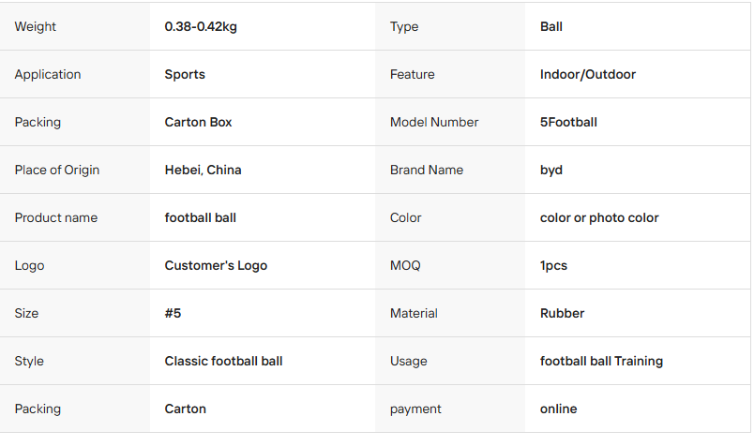The height and width of the screenshot is (446, 754).
Task: Select the Customer's Logo value
Action: [x=216, y=265]
